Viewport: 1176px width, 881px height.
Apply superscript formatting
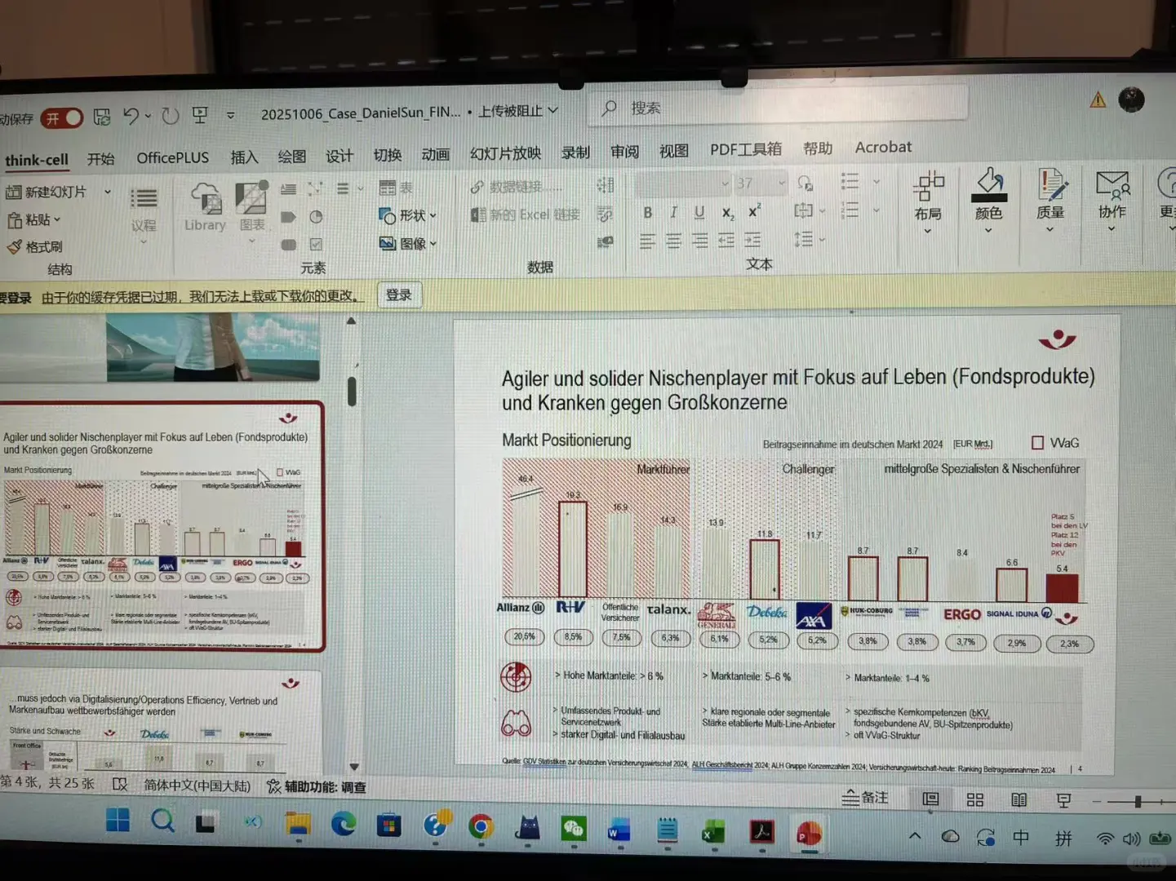pos(755,211)
